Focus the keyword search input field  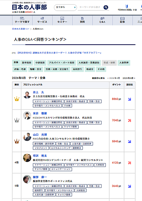click(x=91, y=7)
